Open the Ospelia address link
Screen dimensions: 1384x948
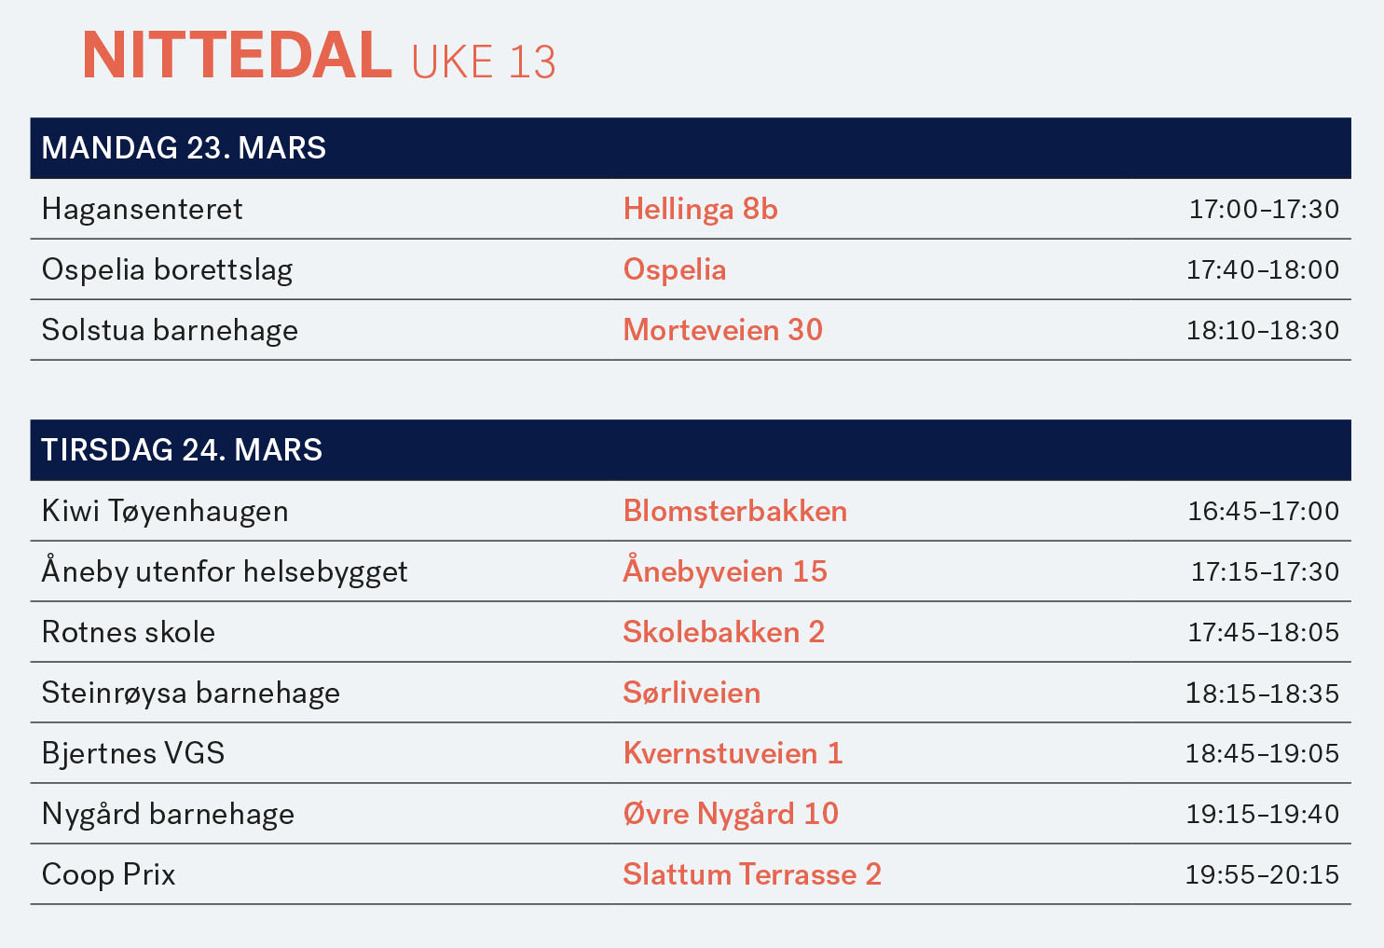(x=675, y=269)
